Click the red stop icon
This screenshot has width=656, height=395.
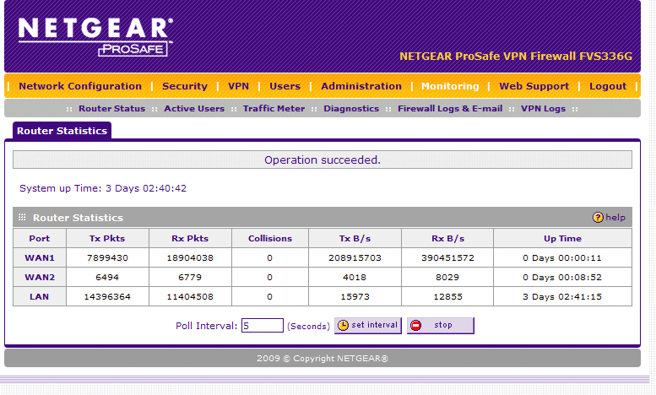coord(416,326)
